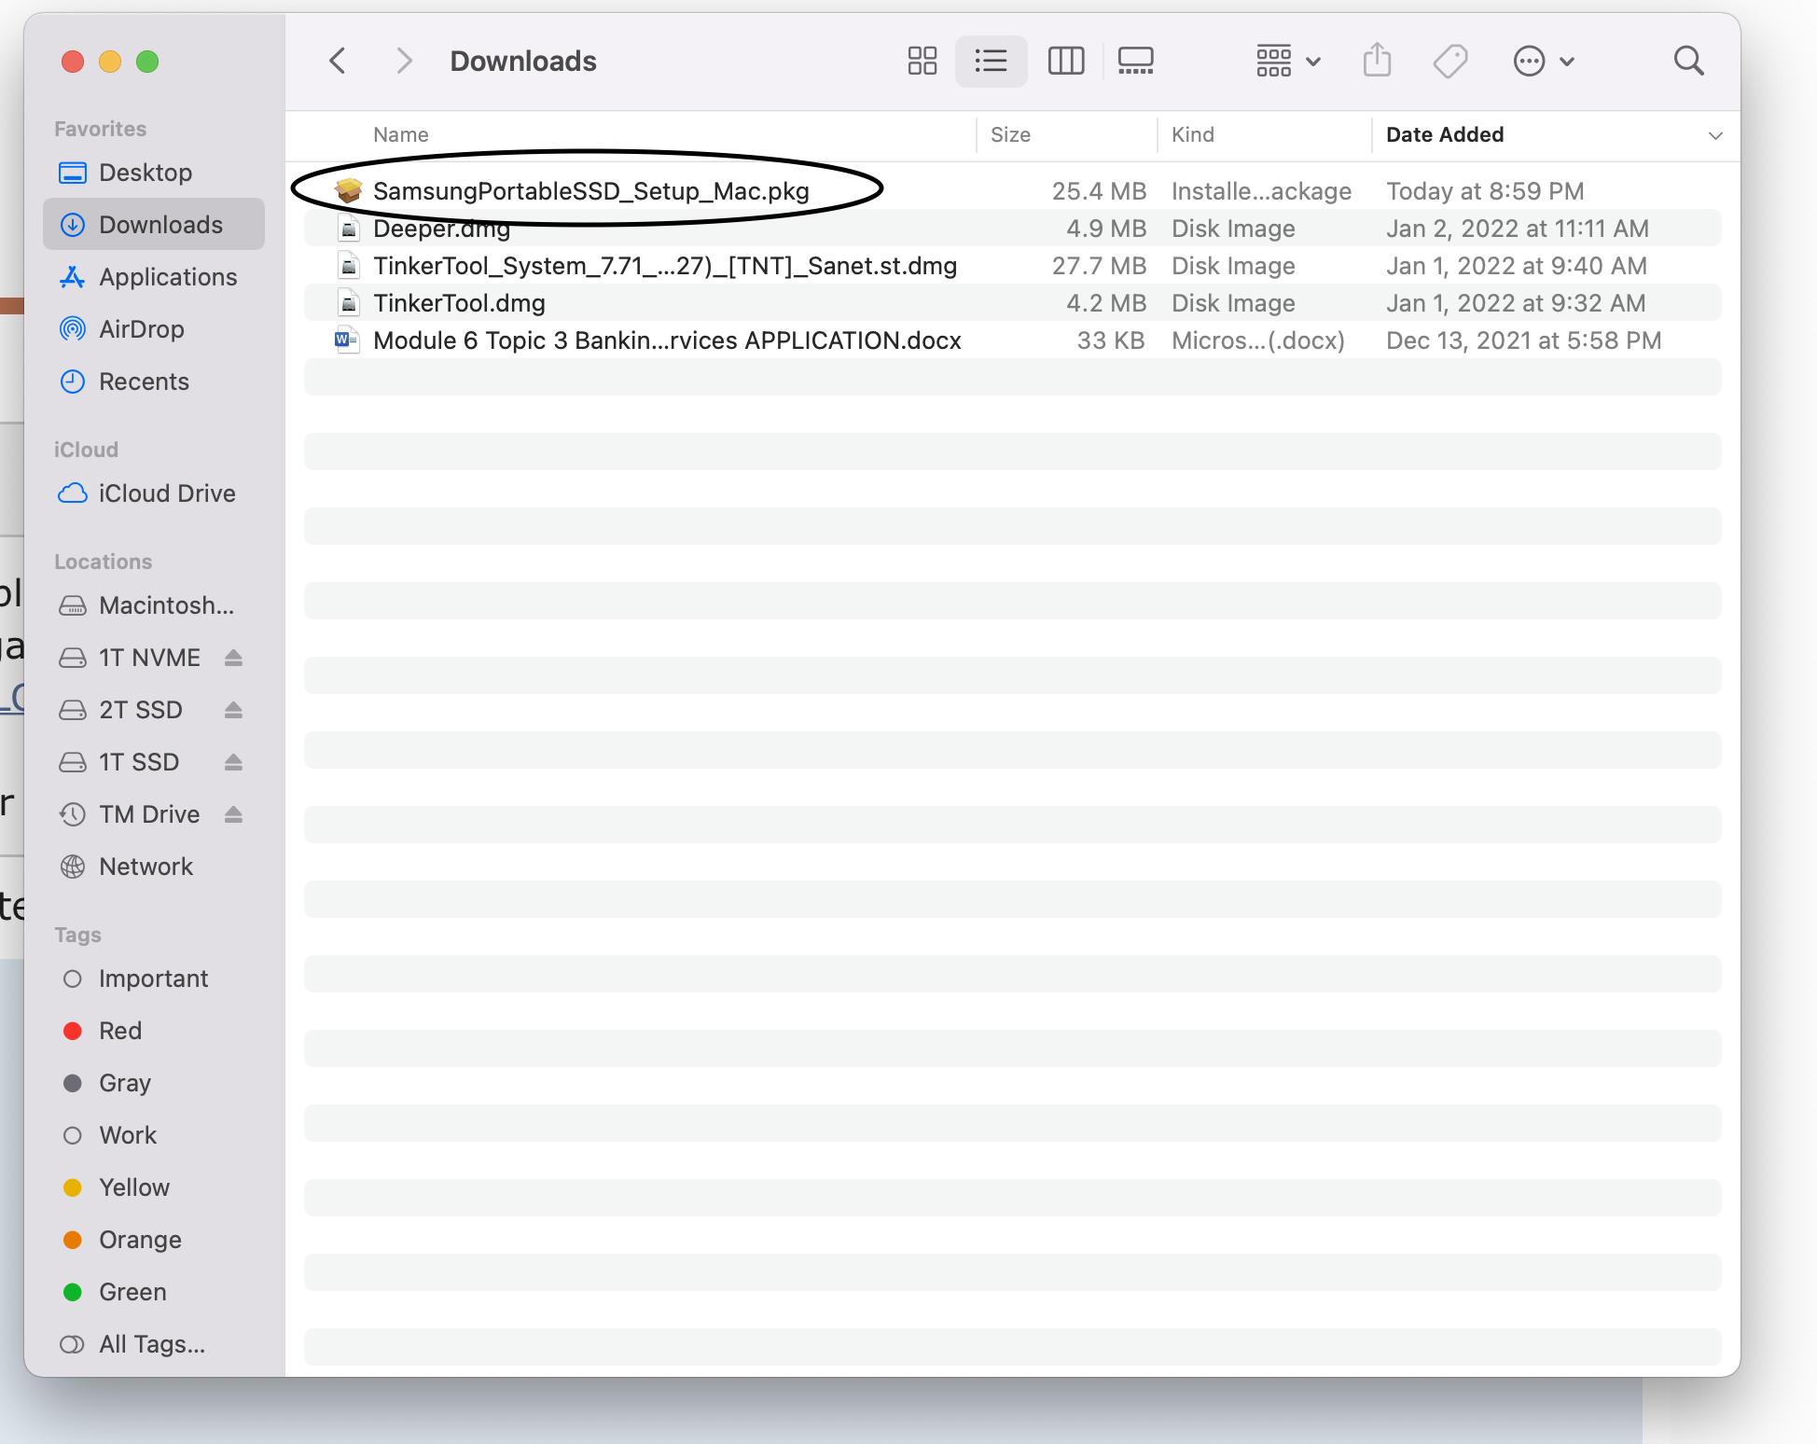Click the Share toolbar icon
The image size is (1817, 1444).
[1377, 62]
